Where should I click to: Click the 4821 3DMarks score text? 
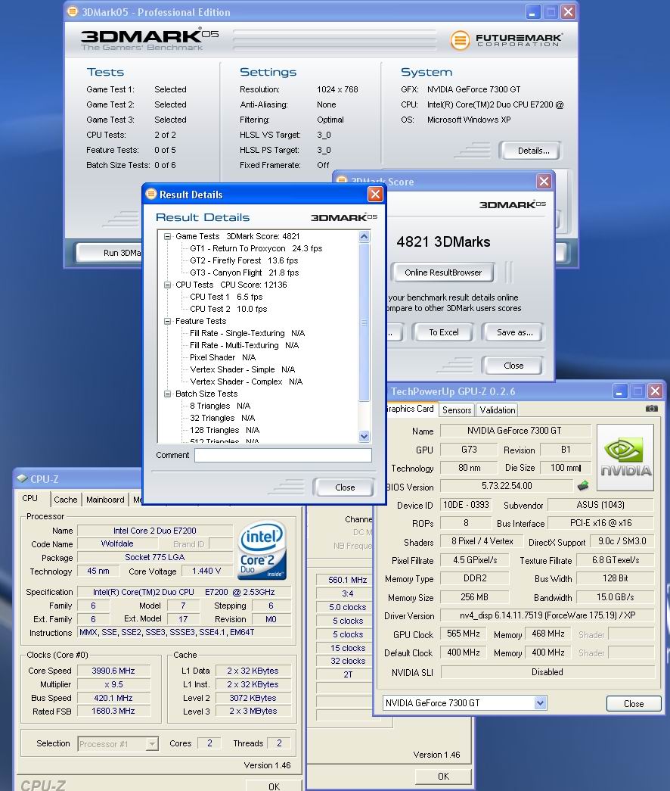(443, 241)
